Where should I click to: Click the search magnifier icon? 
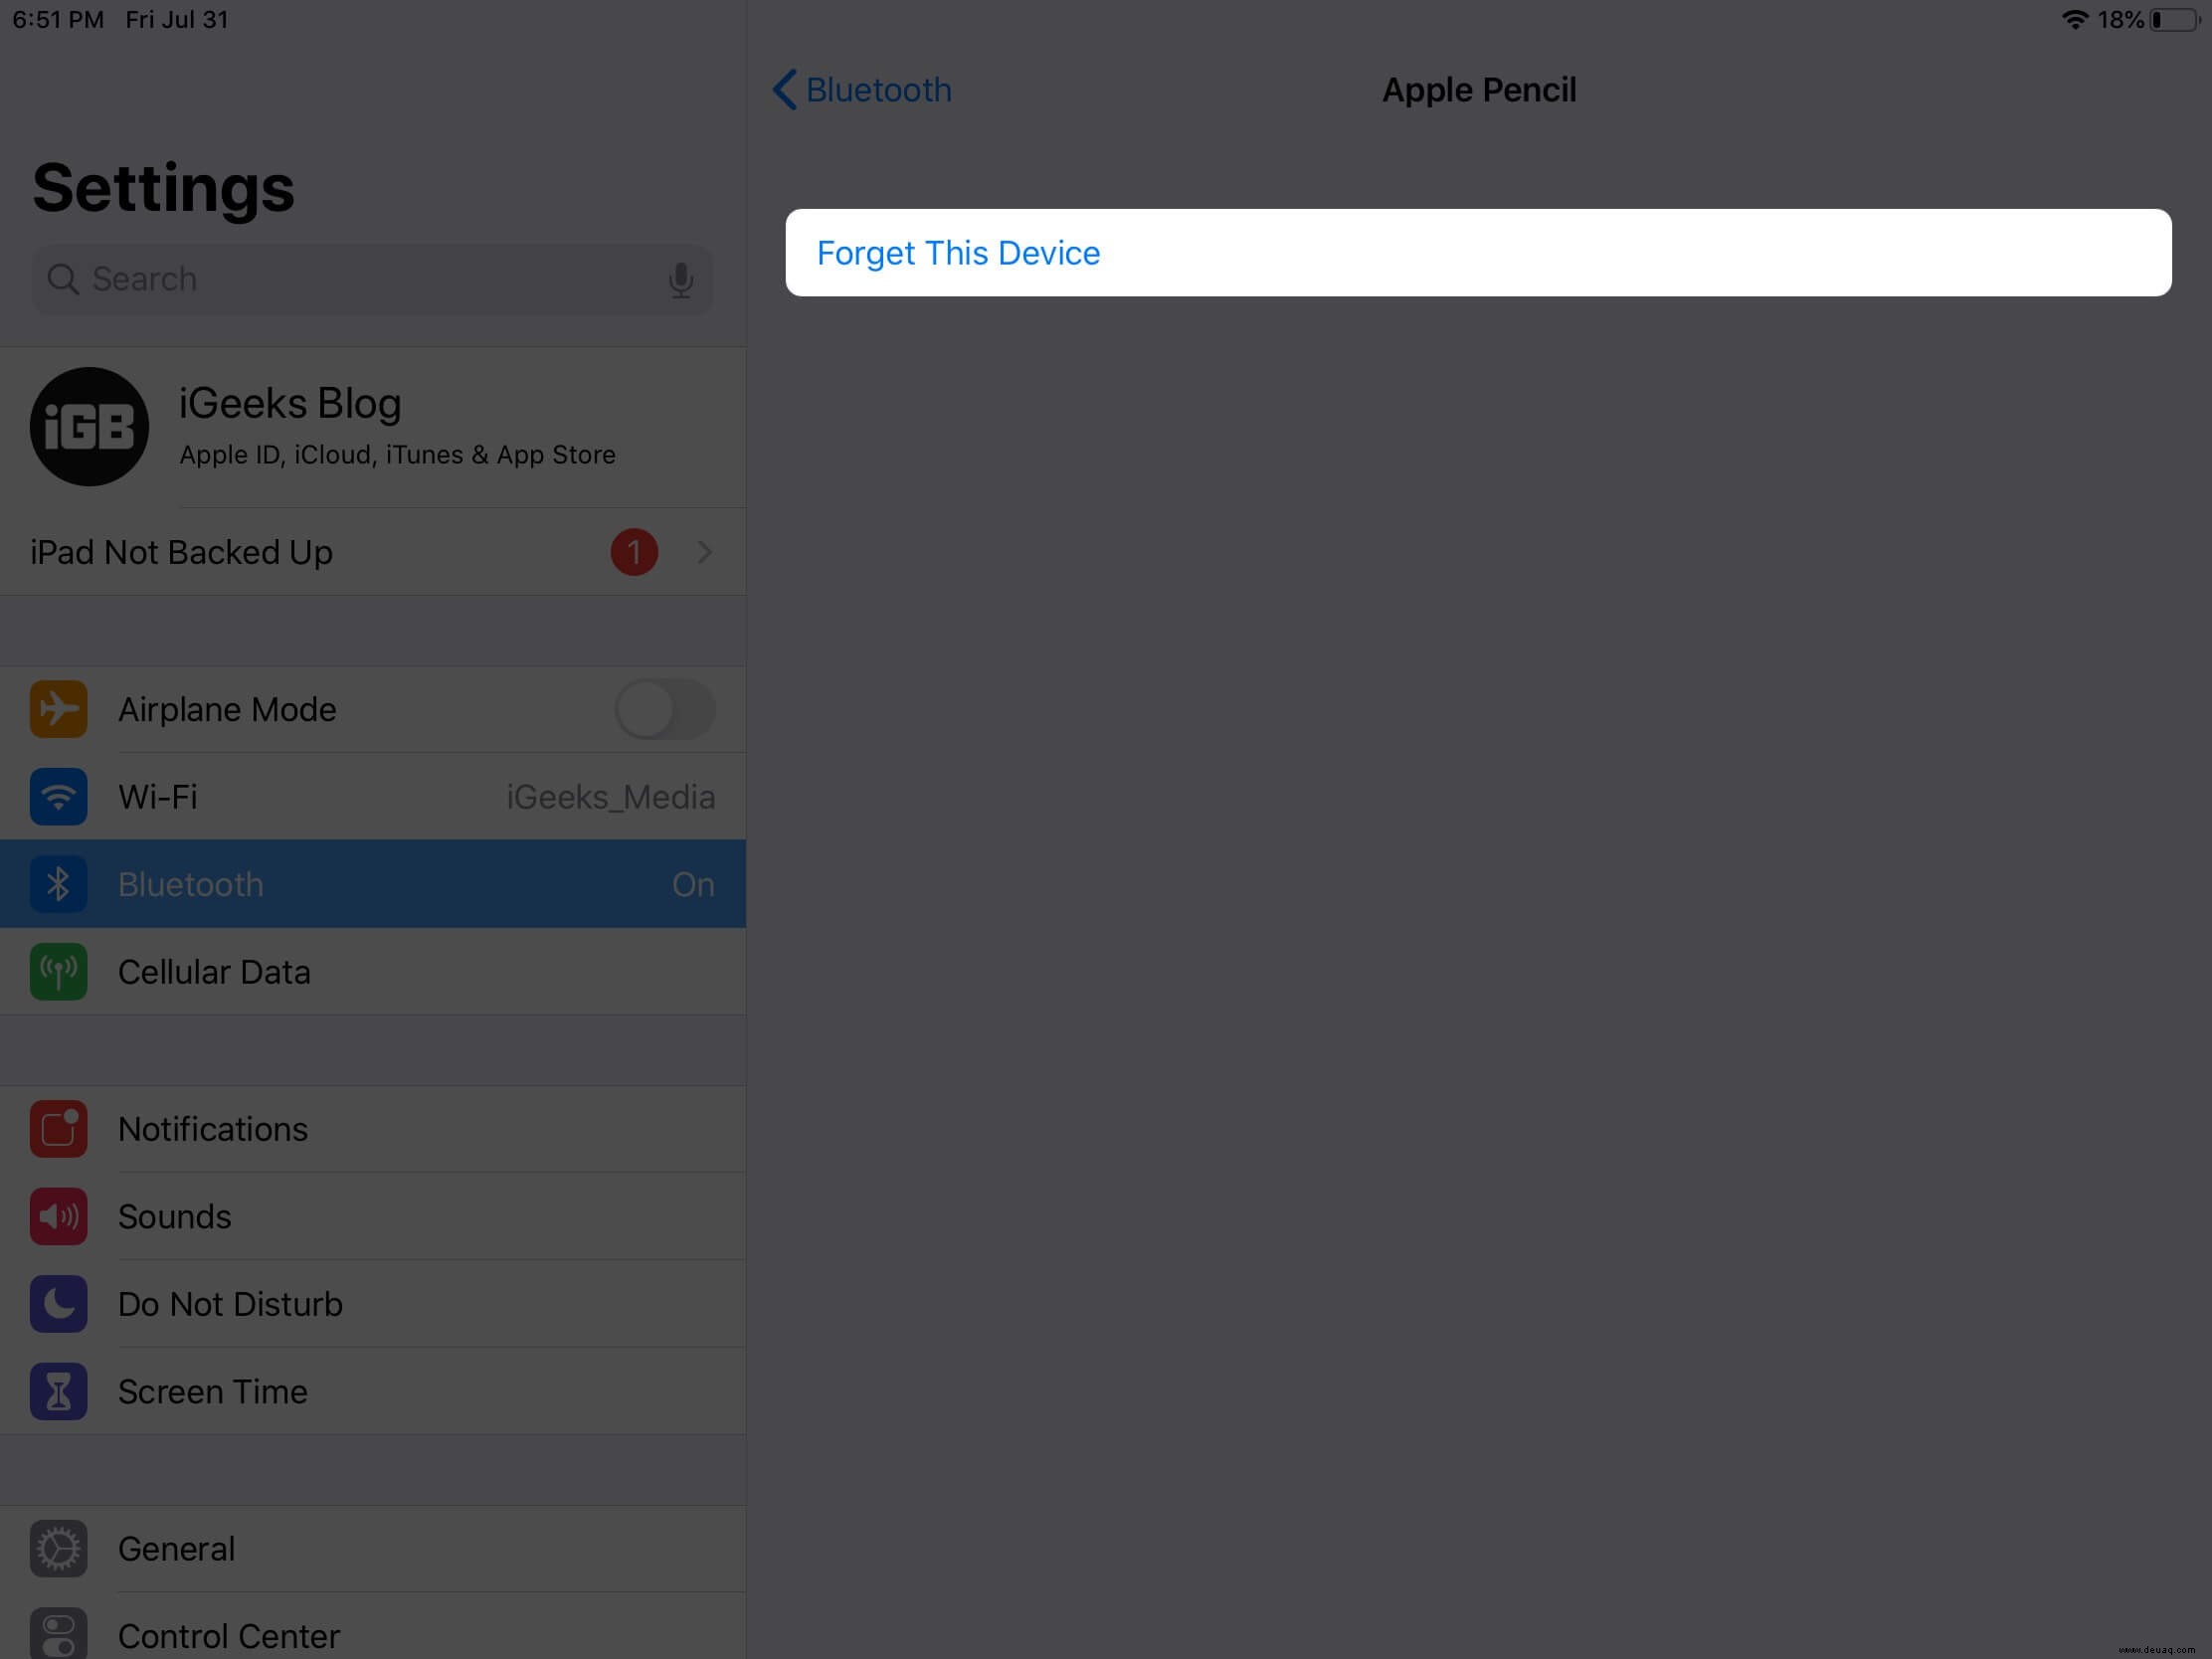(x=63, y=279)
